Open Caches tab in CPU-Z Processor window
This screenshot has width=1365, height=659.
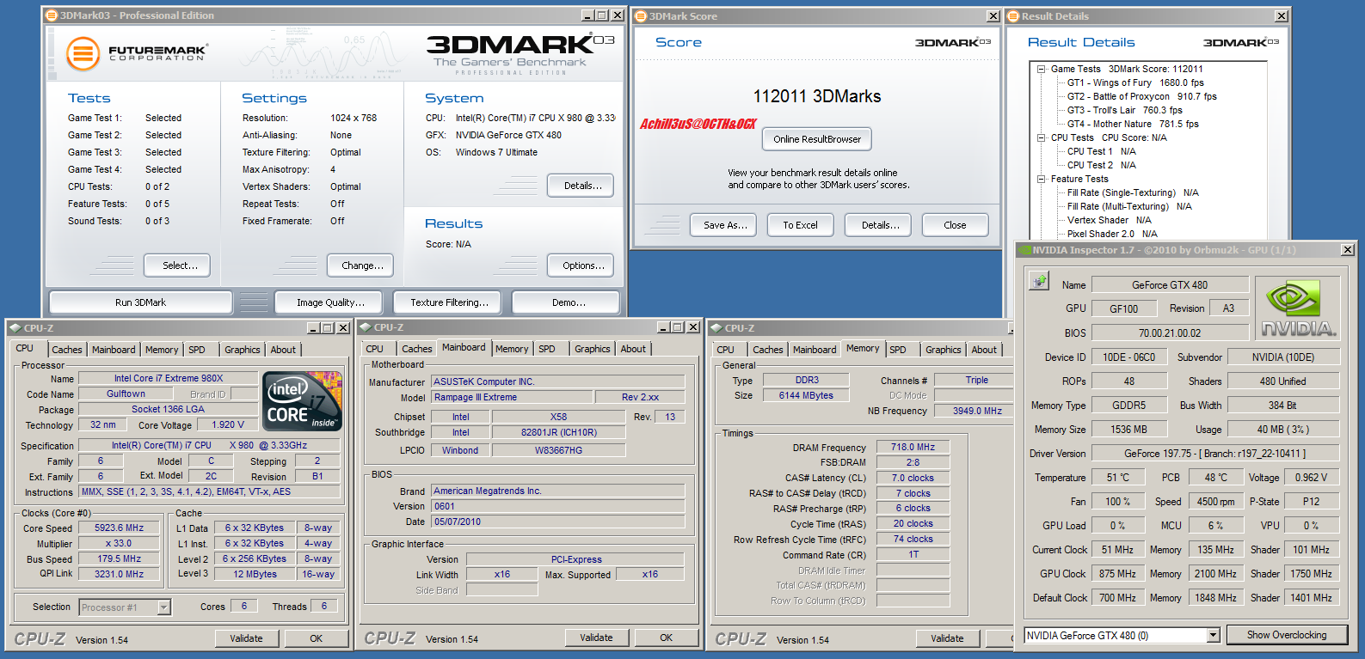pyautogui.click(x=67, y=350)
